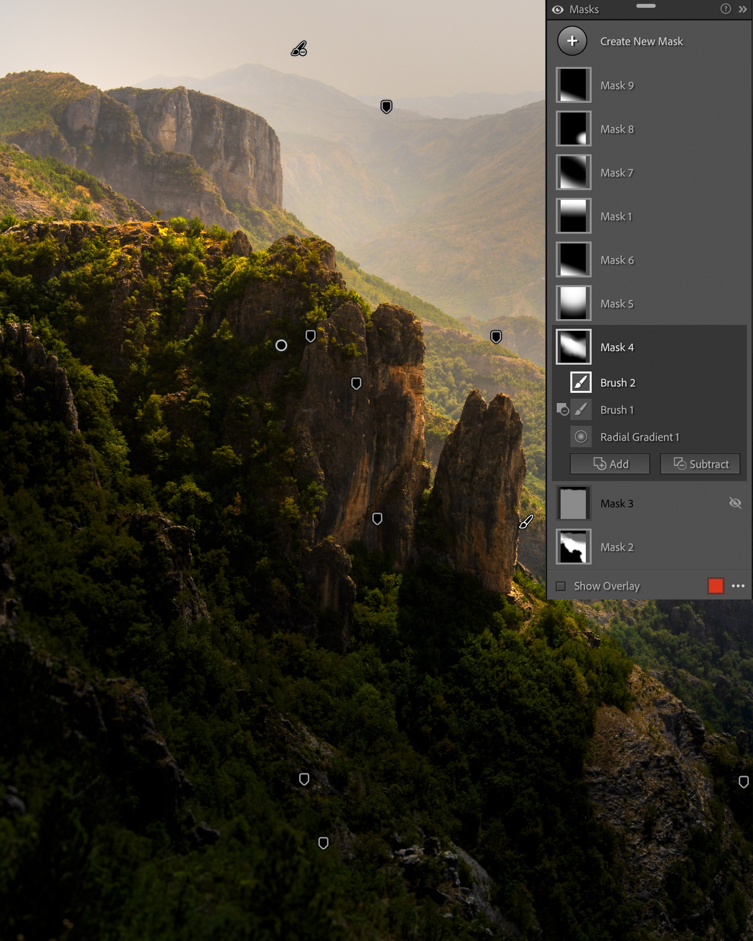Click the Subtract button in Mask 4
Viewport: 753px width, 941px height.
(x=700, y=464)
